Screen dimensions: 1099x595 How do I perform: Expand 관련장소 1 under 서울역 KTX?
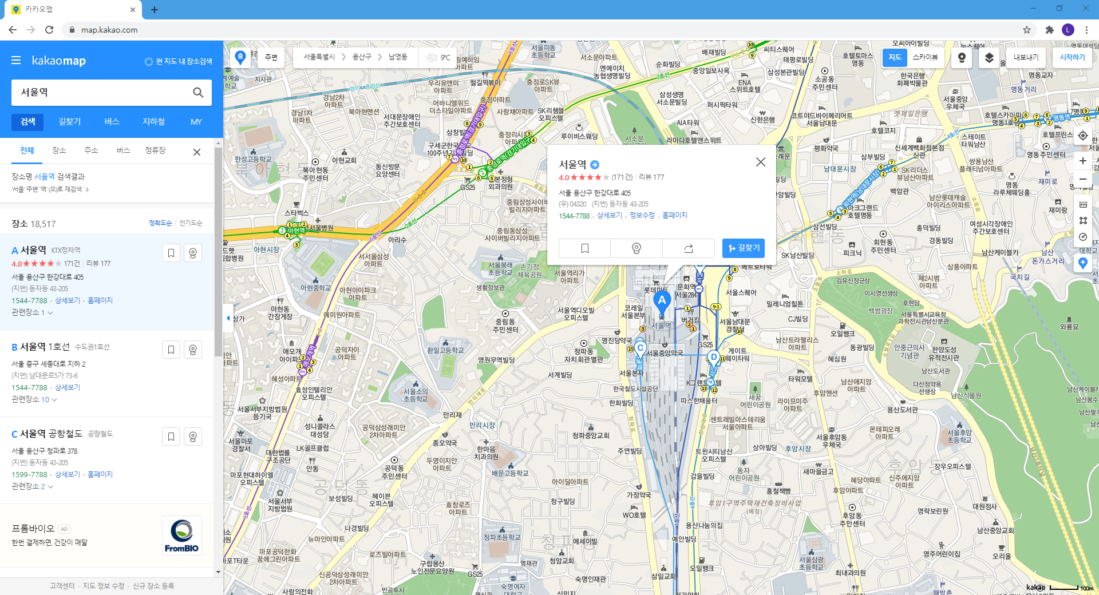(x=32, y=312)
